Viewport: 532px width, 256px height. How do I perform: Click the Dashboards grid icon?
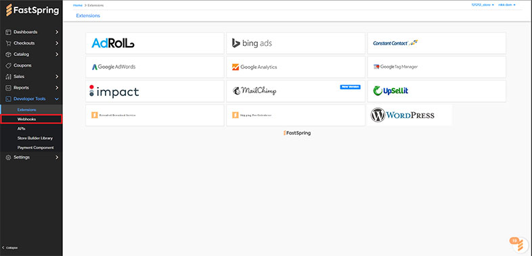click(x=9, y=32)
